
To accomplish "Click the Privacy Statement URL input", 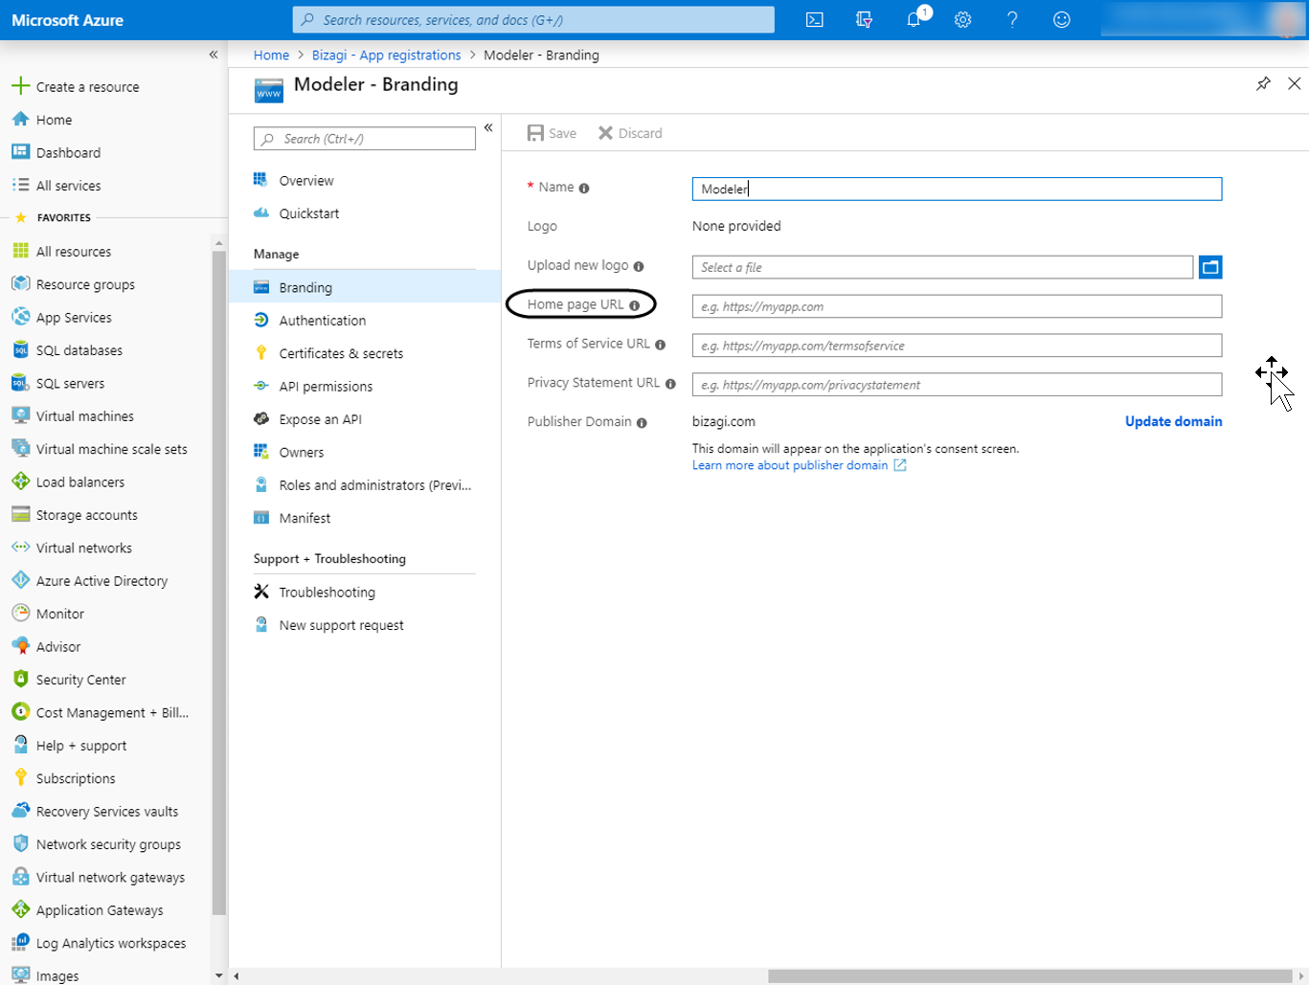I will pos(957,385).
